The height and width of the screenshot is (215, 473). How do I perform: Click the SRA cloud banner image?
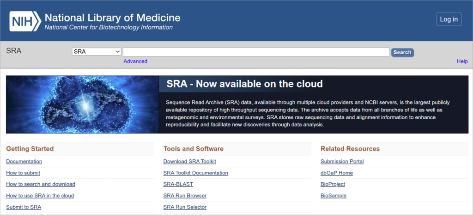[x=82, y=105]
